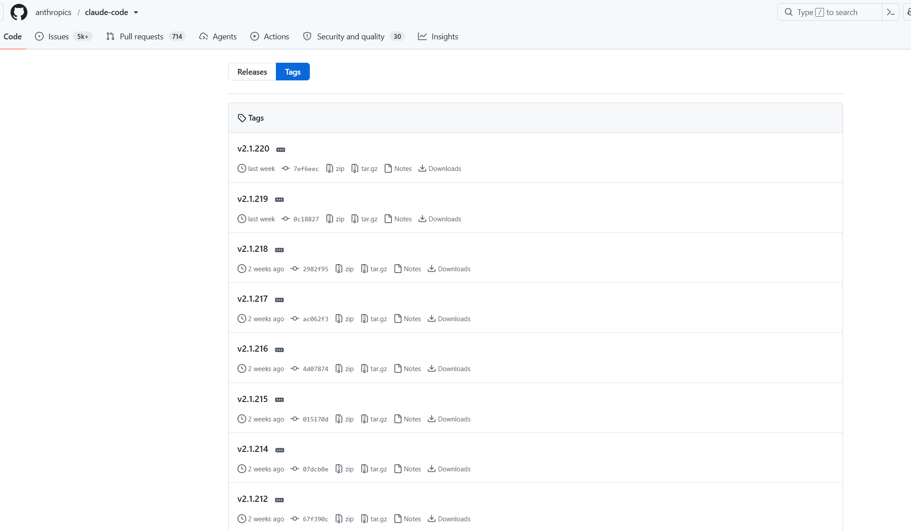
Task: Open the v2.1.219 tag
Action: [x=252, y=199]
